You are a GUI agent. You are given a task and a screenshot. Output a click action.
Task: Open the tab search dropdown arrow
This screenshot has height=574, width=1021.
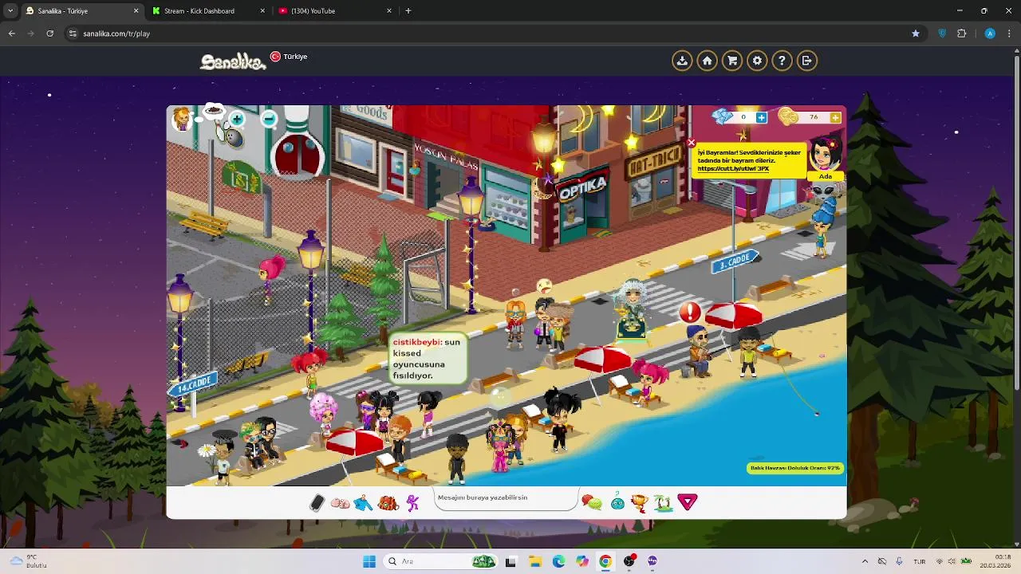click(10, 11)
